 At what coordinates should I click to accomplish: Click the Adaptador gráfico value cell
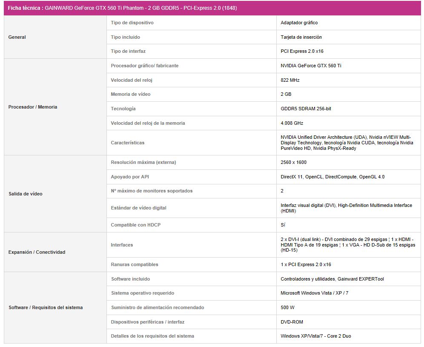click(299, 23)
